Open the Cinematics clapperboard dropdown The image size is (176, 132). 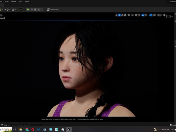pos(14,10)
